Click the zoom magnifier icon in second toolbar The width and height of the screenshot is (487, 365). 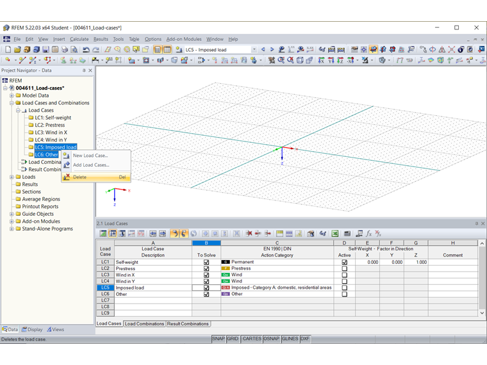pyautogui.click(x=281, y=60)
